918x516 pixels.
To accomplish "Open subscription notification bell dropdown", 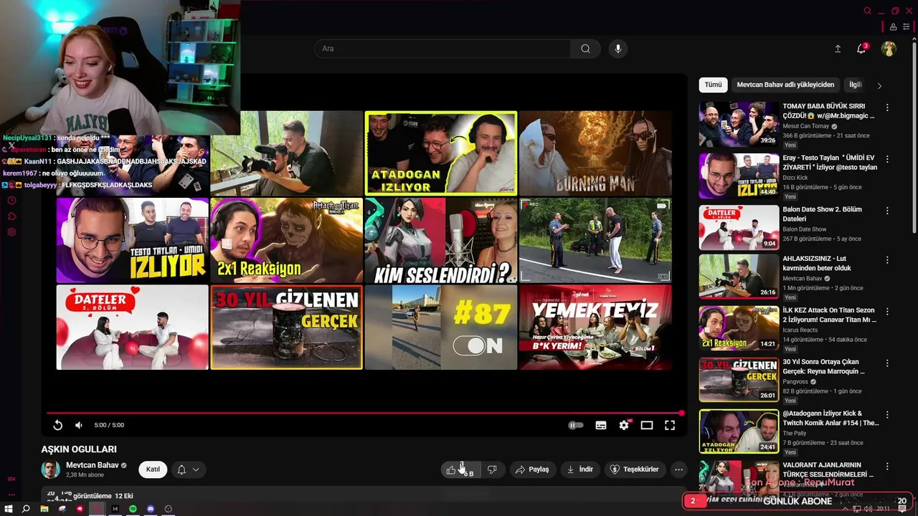I will pyautogui.click(x=188, y=469).
